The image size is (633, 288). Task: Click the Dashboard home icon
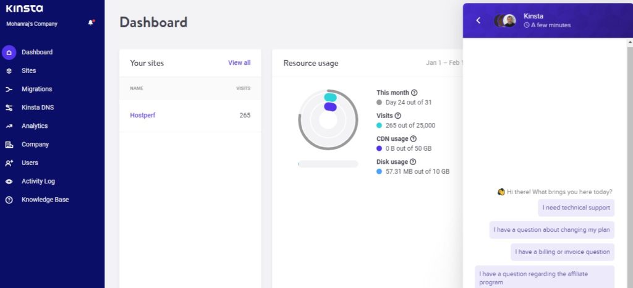coord(9,53)
